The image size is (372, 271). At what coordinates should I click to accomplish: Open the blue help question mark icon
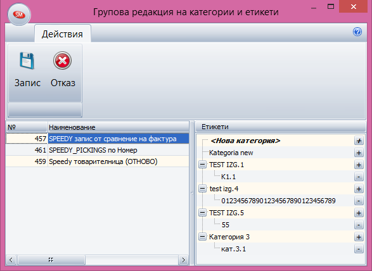357,32
